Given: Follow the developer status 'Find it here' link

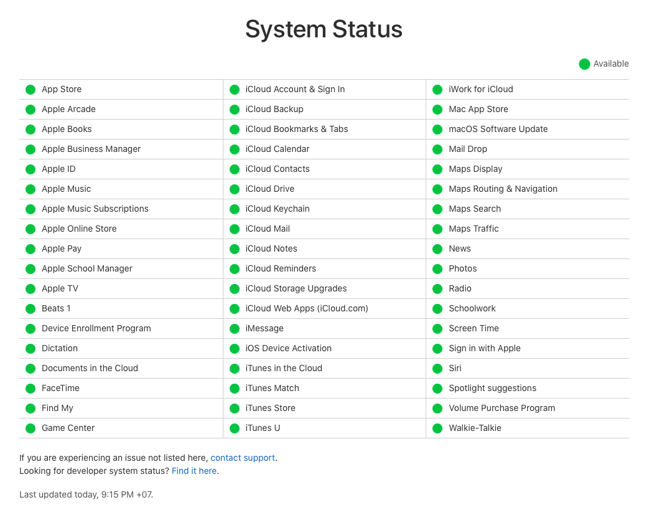Looking at the screenshot, I should coord(194,471).
